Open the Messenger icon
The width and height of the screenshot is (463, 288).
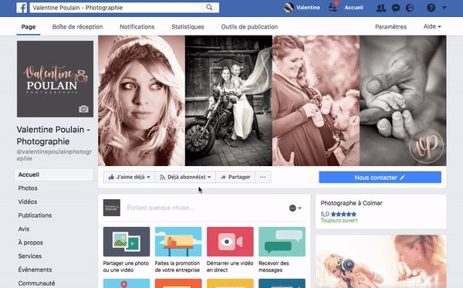point(396,8)
